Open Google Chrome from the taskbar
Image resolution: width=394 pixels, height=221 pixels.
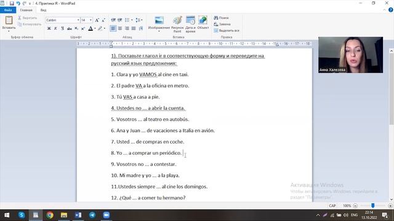[x=50, y=215]
